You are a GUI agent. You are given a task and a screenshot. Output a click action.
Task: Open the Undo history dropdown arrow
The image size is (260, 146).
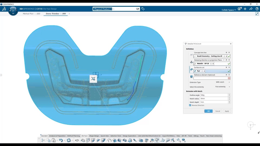pyautogui.click(x=64, y=140)
